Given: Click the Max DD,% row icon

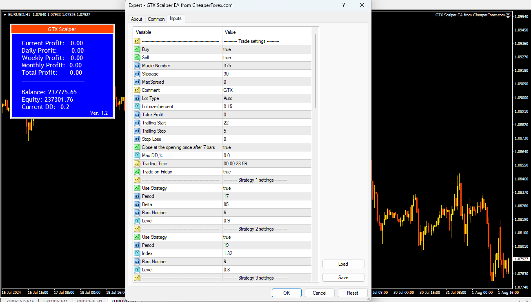Looking at the screenshot, I should (x=137, y=155).
